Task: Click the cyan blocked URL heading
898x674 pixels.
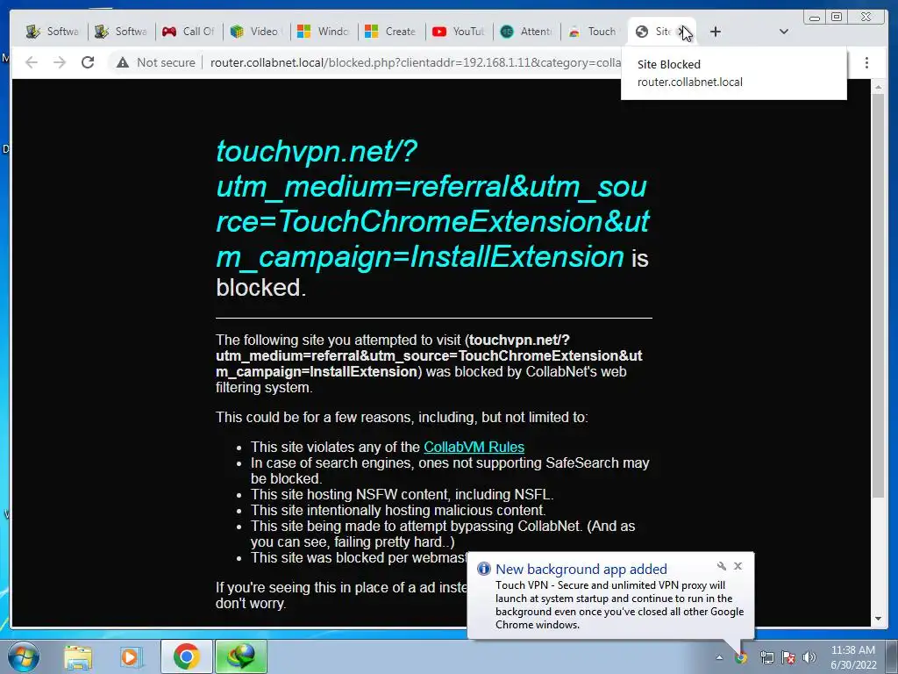Action: (x=432, y=204)
